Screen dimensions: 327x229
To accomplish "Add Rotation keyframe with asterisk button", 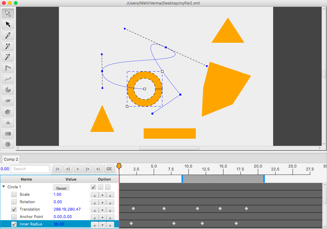I will tap(102, 203).
